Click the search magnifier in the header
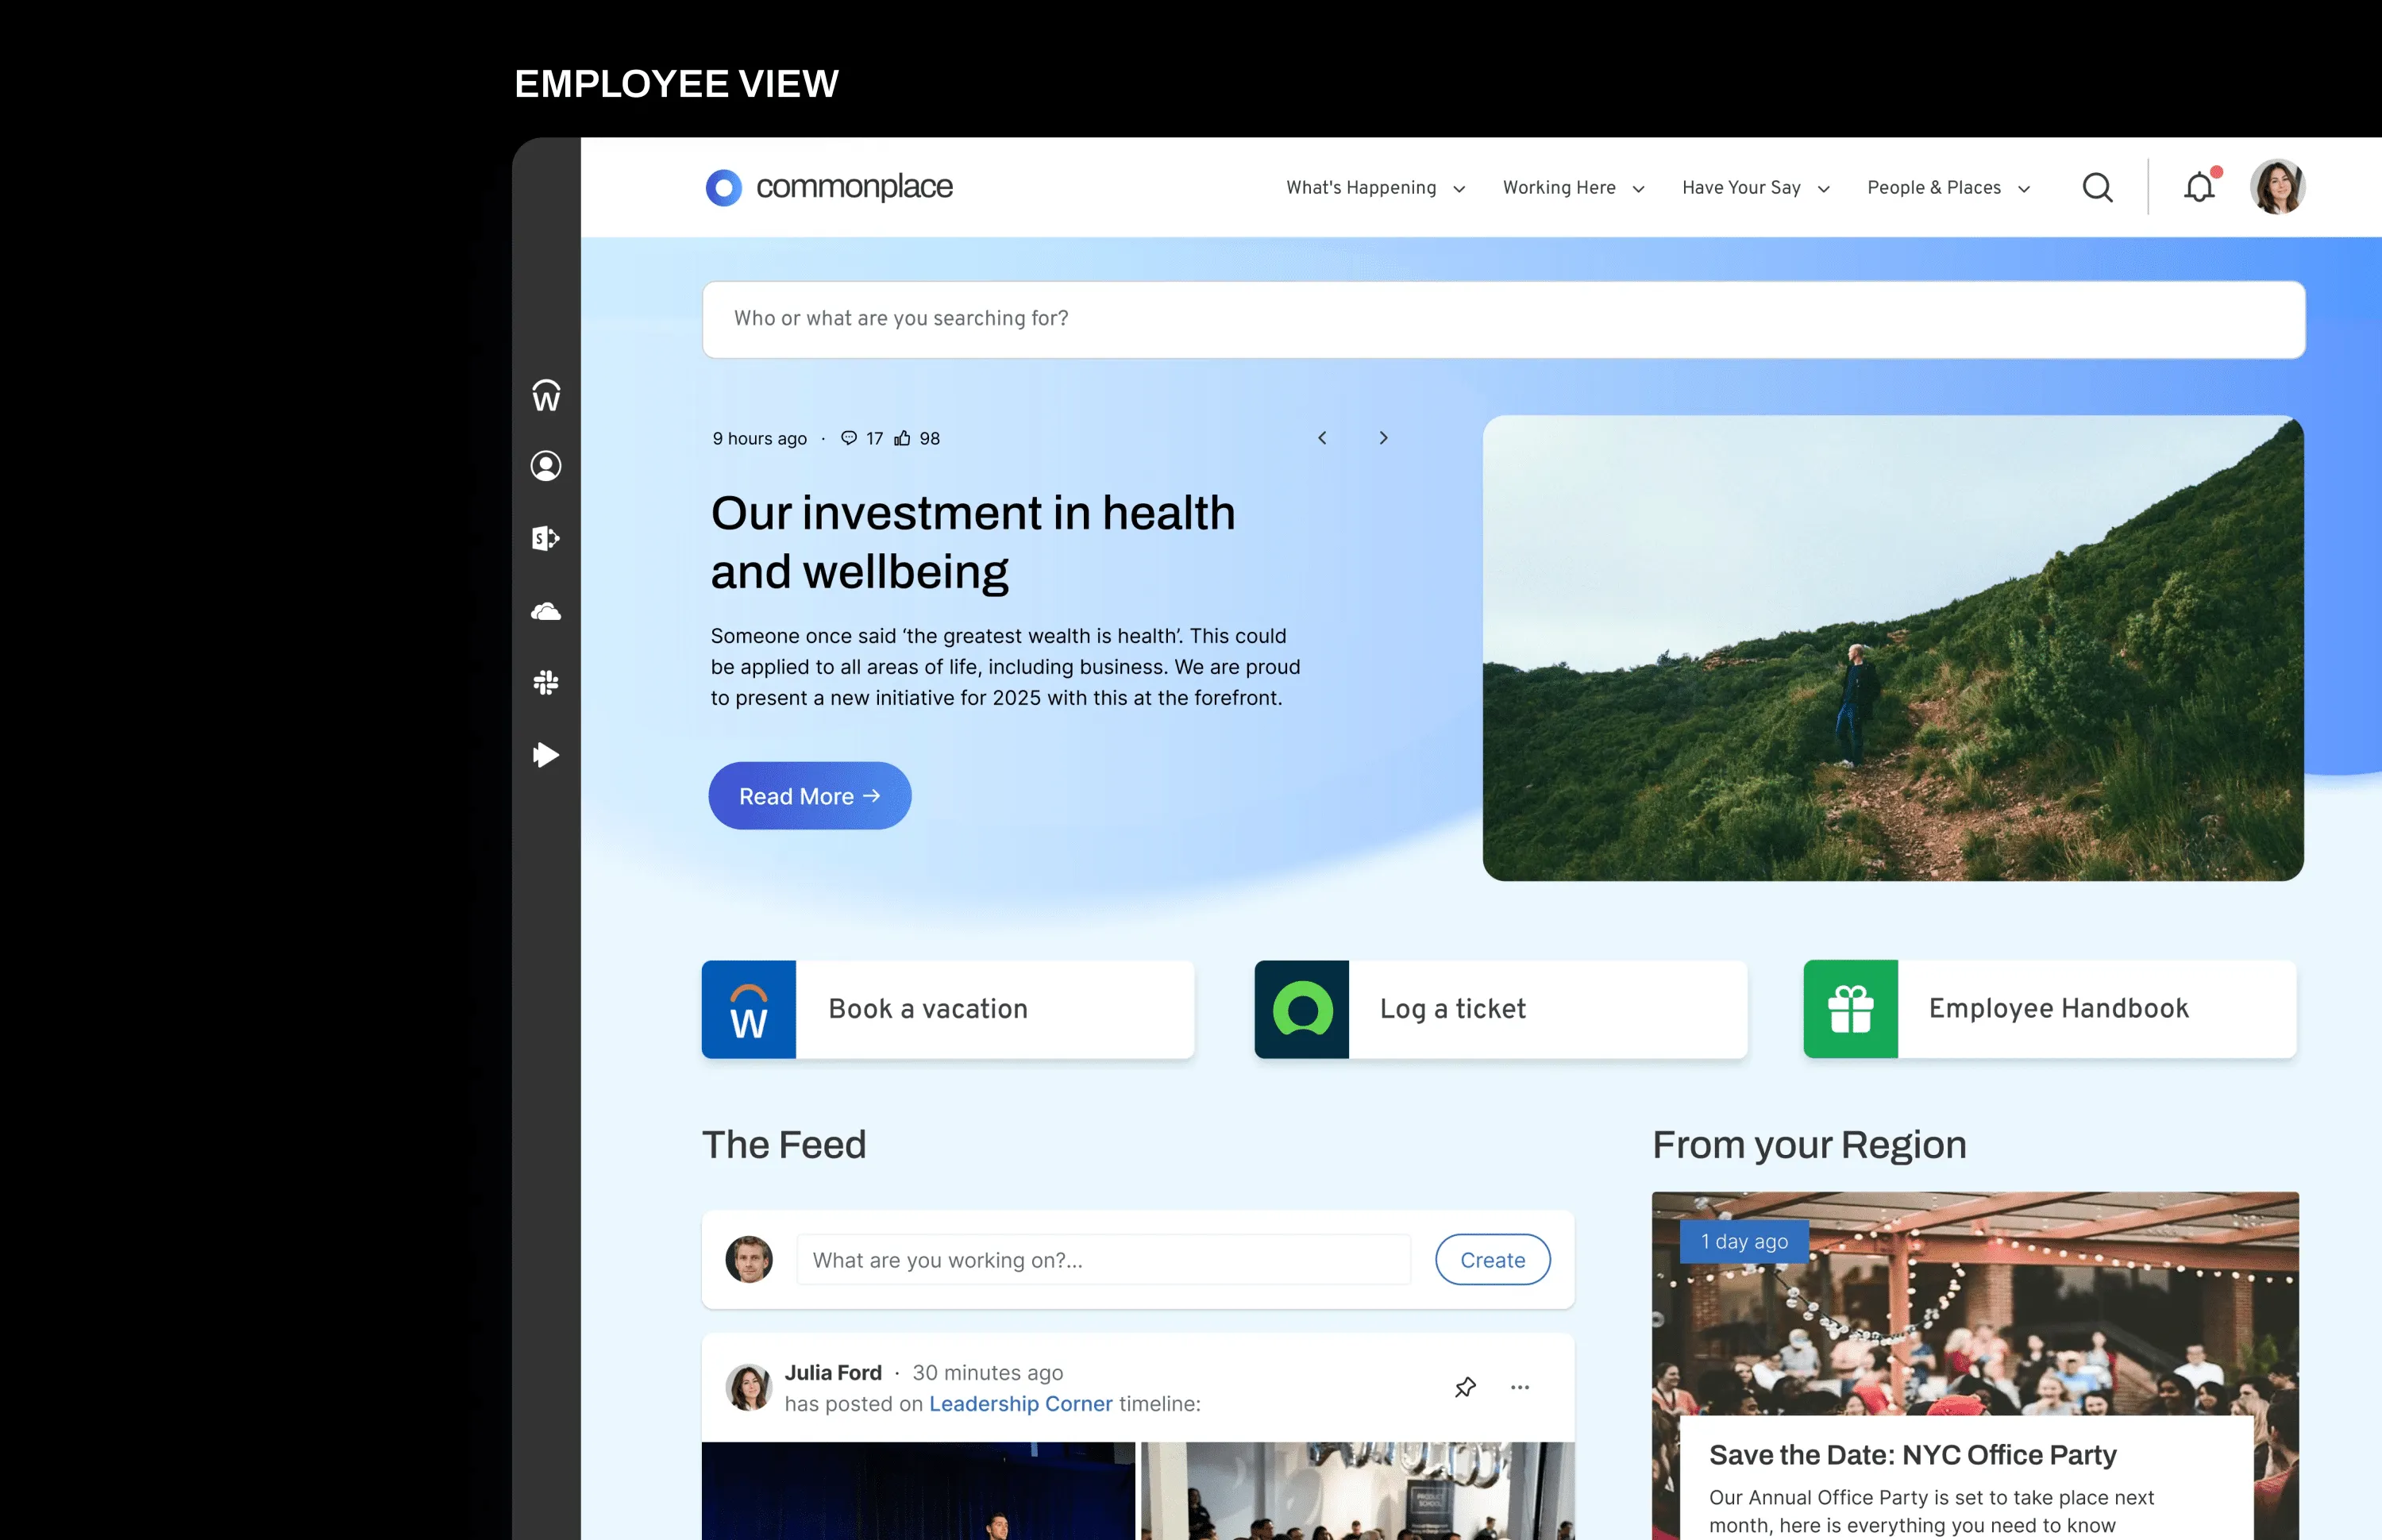This screenshot has height=1540, width=2382. 2098,187
